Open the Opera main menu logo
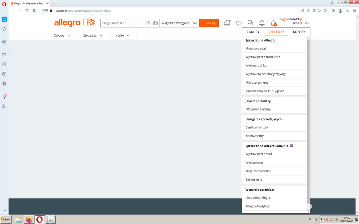359x224 pixels. (x=4, y=4)
